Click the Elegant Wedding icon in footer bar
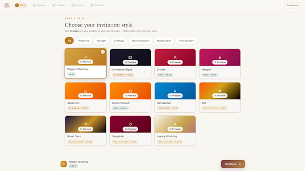 64,164
